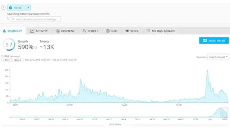Click the Voice megaphone icon

click(x=127, y=31)
